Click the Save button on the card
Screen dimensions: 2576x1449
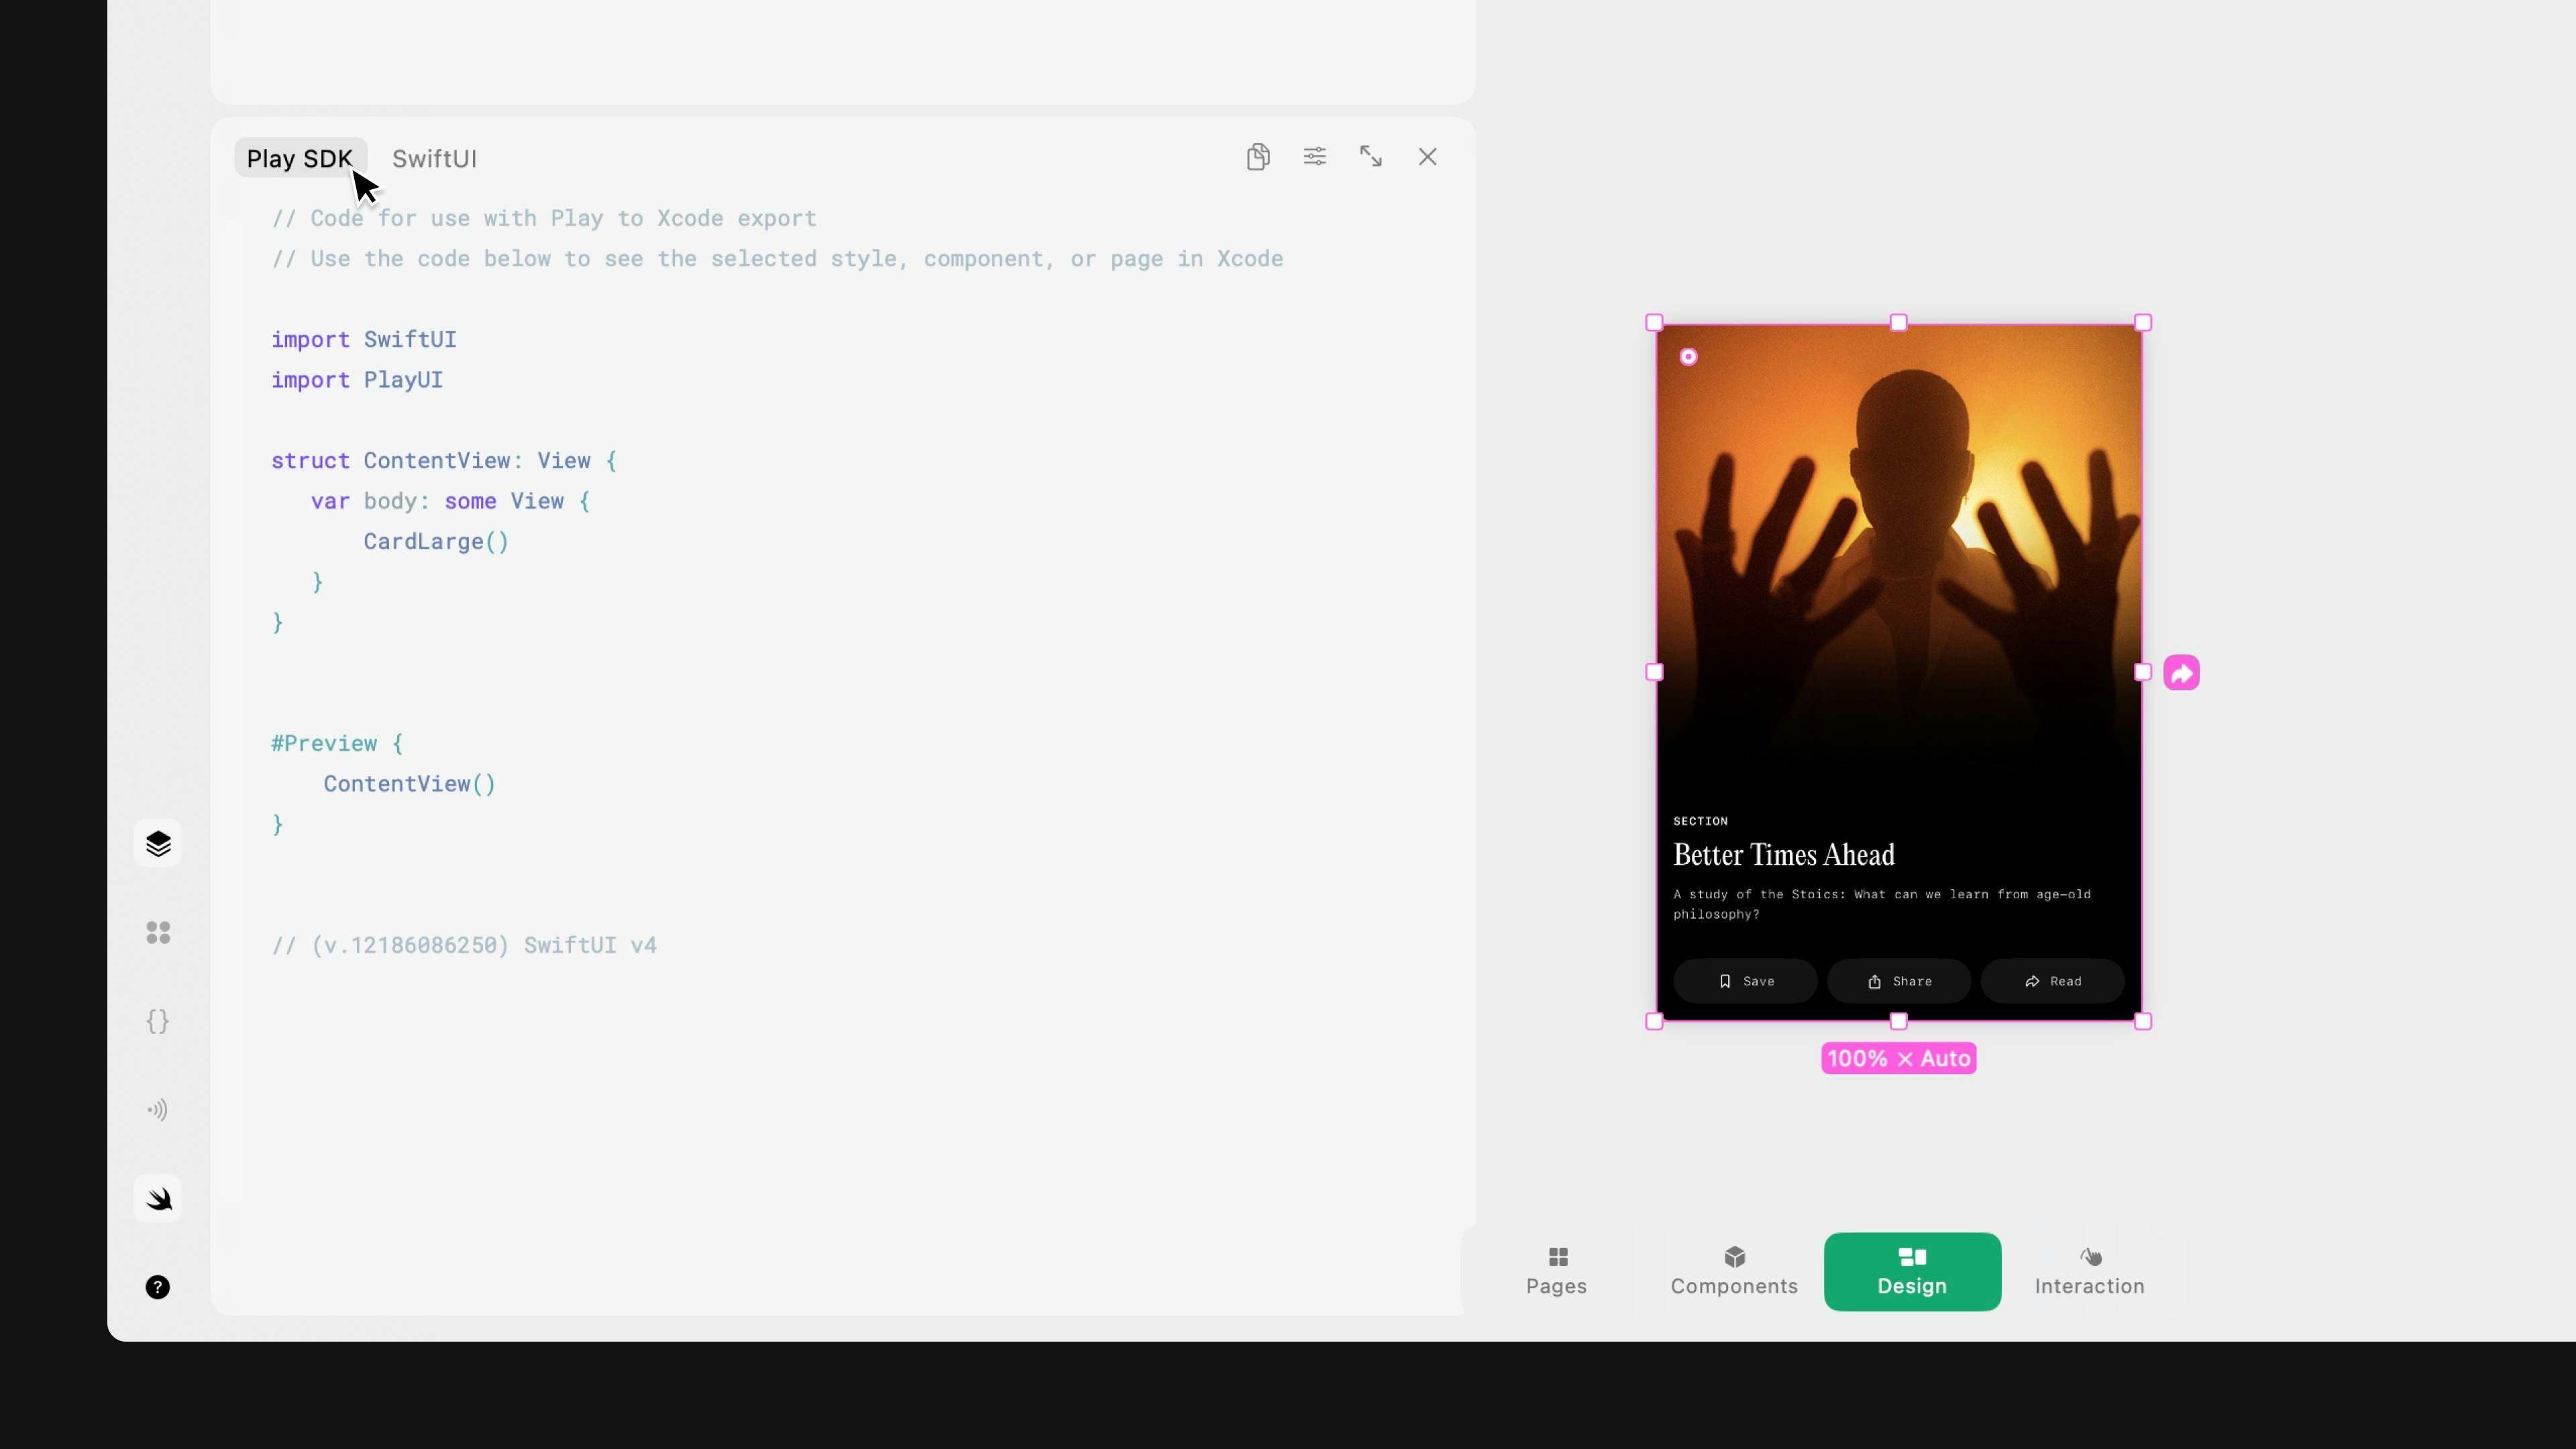pos(1745,981)
